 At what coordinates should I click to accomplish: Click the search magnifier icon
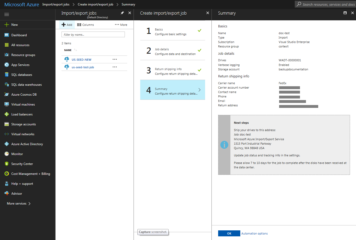click(x=299, y=4)
